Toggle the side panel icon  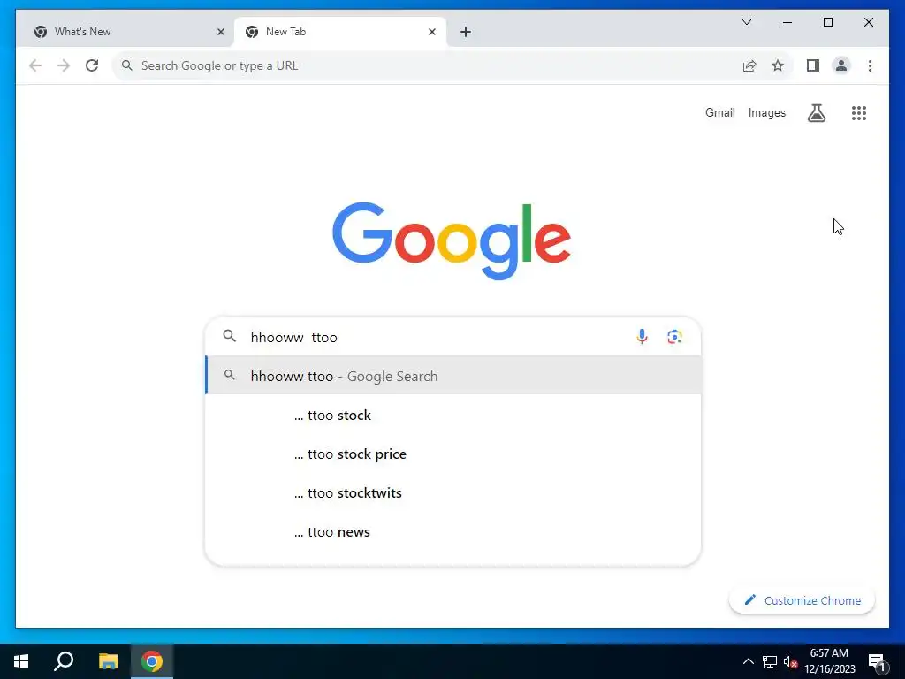pos(813,65)
